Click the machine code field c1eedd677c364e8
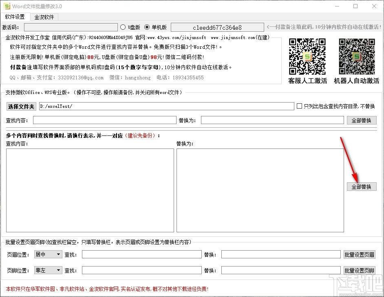 coord(217,27)
